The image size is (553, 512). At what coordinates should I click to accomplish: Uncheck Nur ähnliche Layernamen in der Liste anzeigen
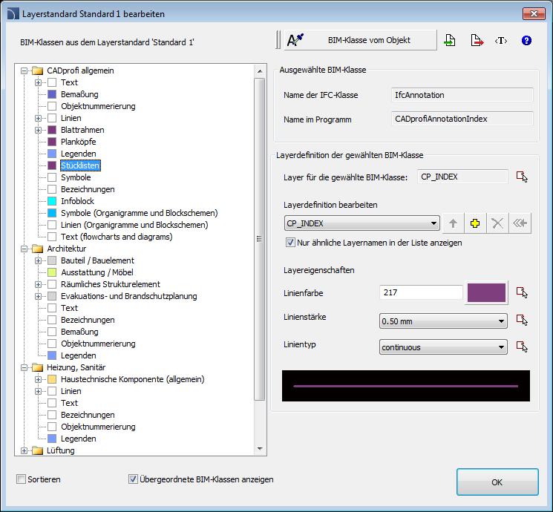[290, 243]
